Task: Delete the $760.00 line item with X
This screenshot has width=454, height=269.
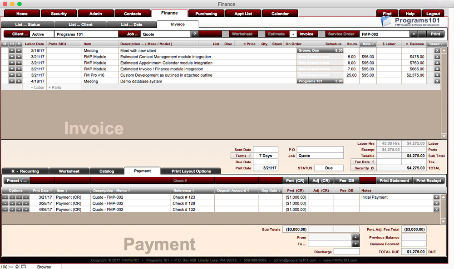Action: tap(437, 63)
